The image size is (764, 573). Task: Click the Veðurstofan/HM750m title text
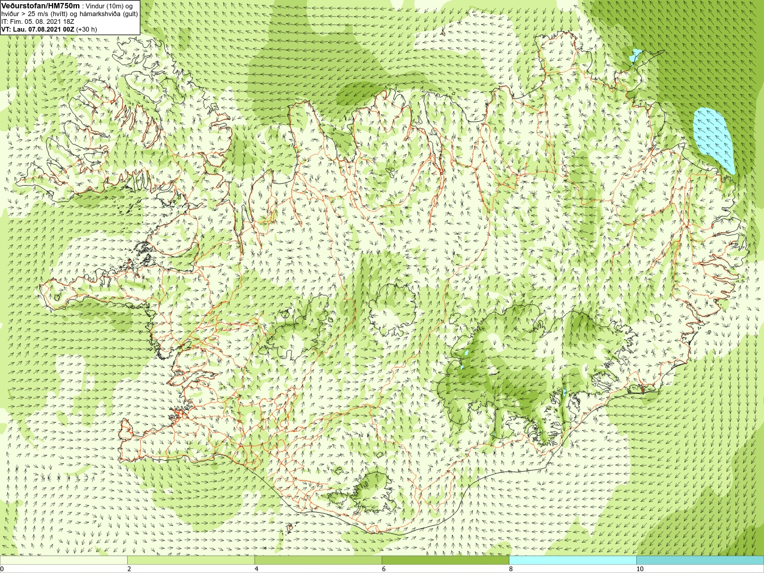point(41,5)
